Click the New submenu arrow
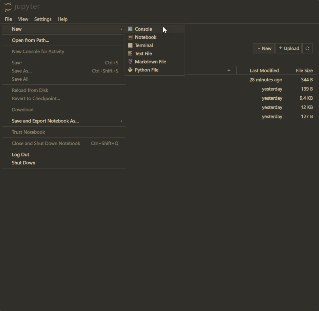 click(x=121, y=29)
